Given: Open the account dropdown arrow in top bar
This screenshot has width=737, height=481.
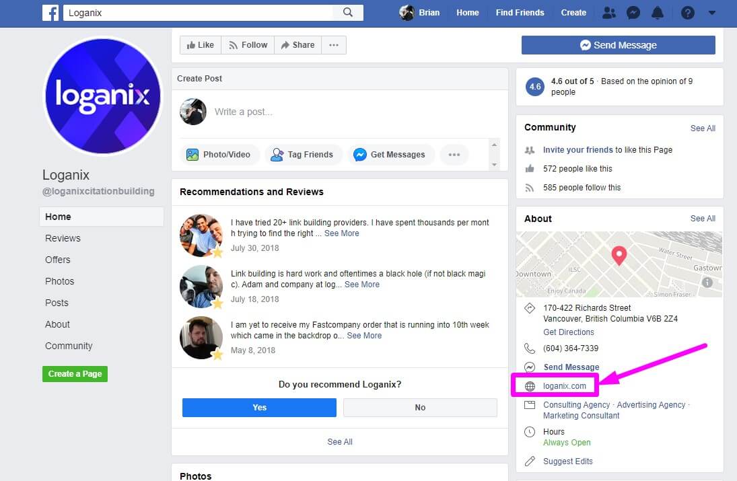Looking at the screenshot, I should click(x=712, y=13).
